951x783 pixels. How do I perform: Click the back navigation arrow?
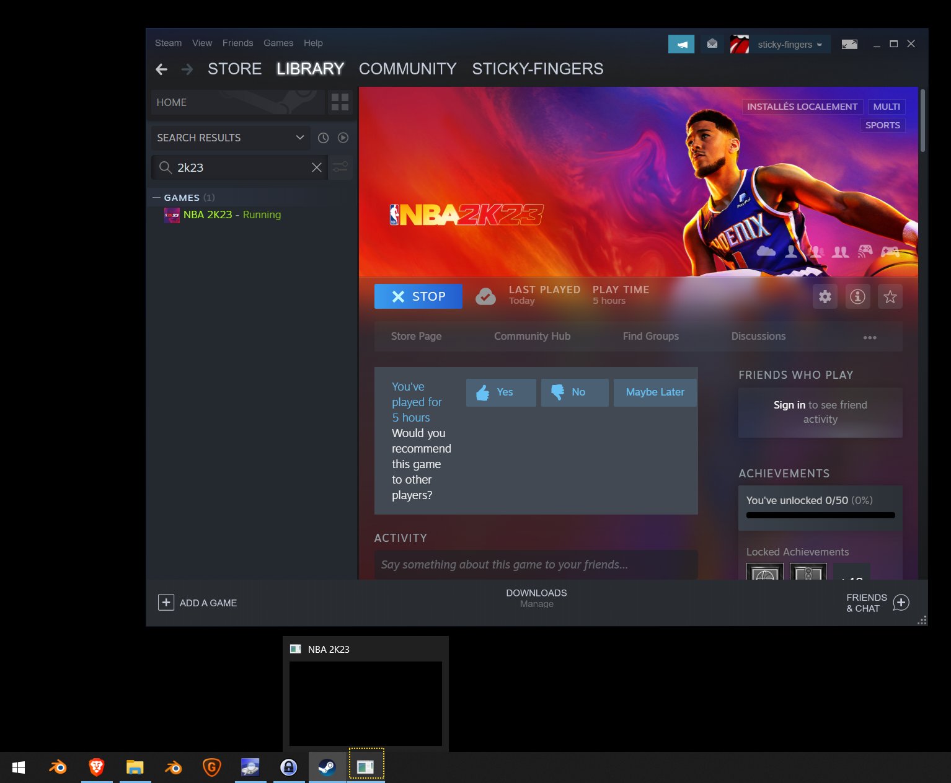click(162, 69)
